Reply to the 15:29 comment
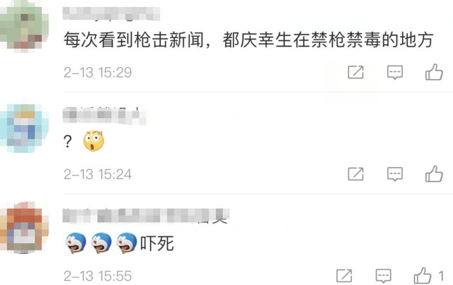This screenshot has height=285, width=453. [x=395, y=72]
